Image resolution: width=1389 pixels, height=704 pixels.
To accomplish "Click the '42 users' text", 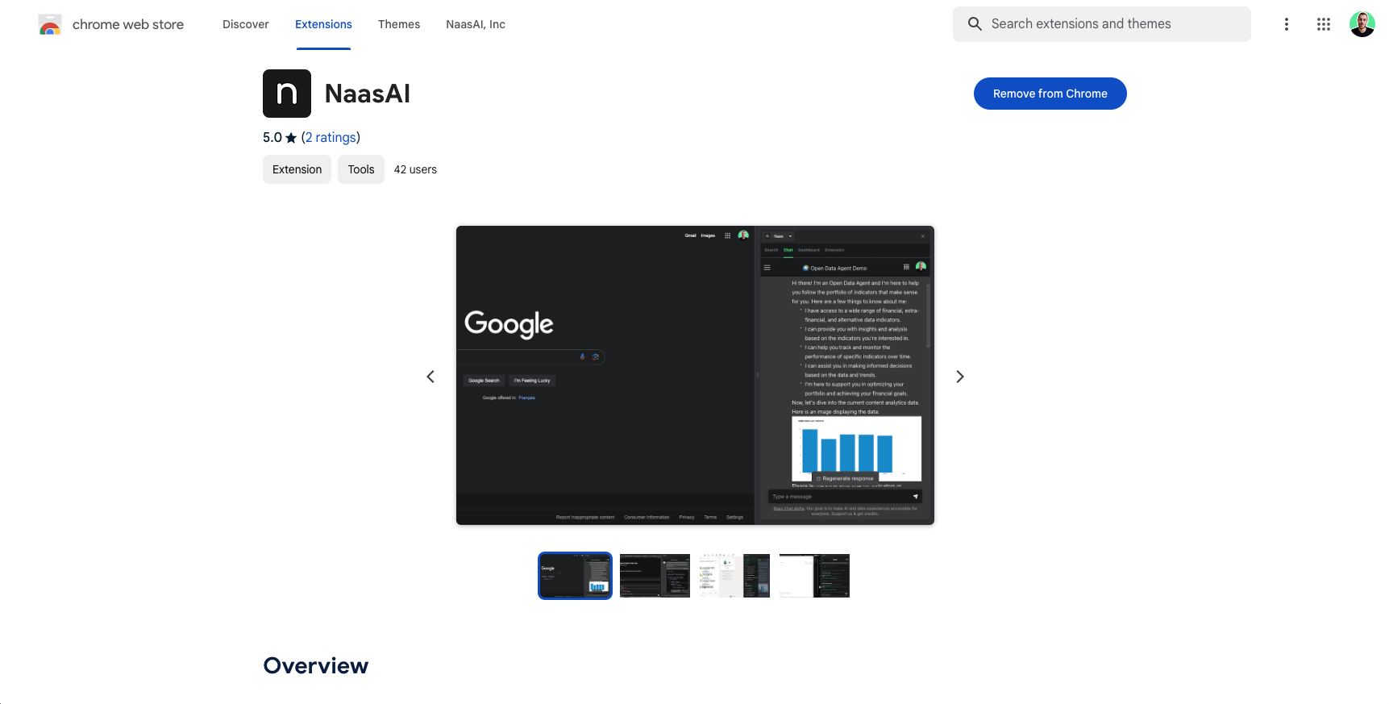I will 415,169.
